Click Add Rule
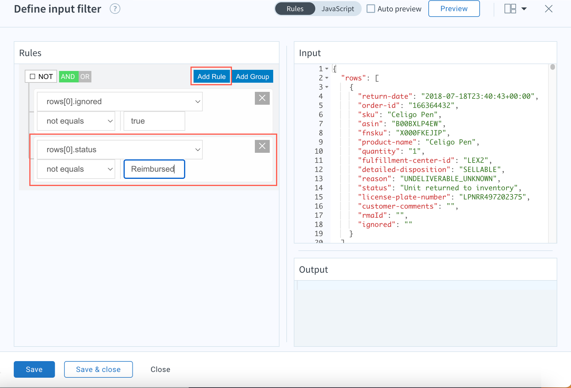571x388 pixels. pos(211,76)
